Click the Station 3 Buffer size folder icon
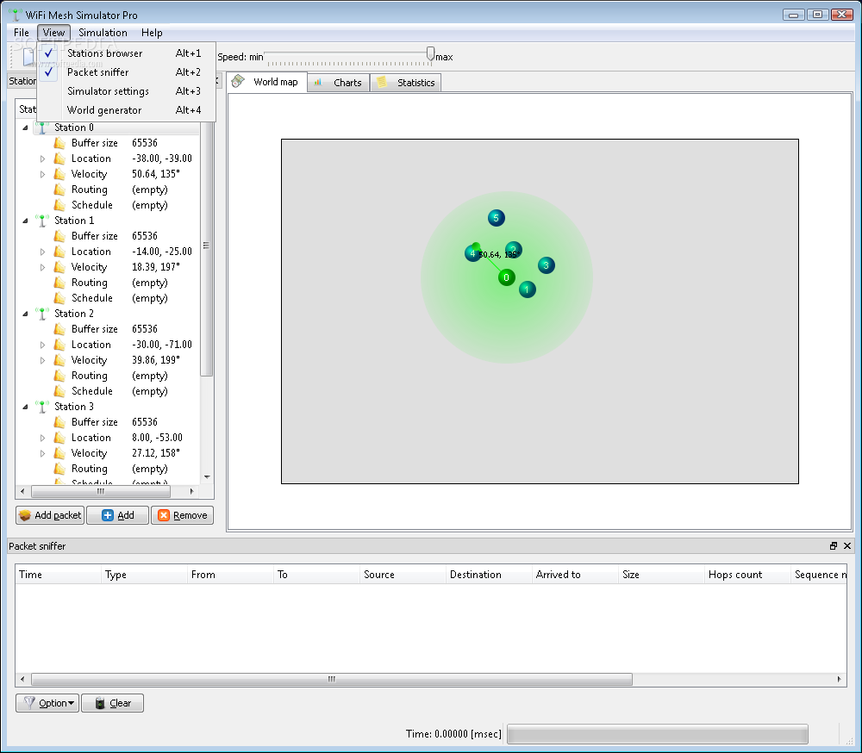Image resolution: width=862 pixels, height=753 pixels. (59, 422)
